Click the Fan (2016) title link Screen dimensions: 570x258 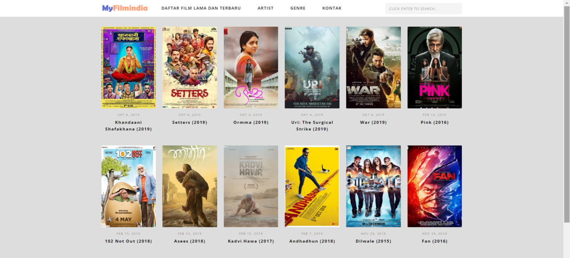435,241
